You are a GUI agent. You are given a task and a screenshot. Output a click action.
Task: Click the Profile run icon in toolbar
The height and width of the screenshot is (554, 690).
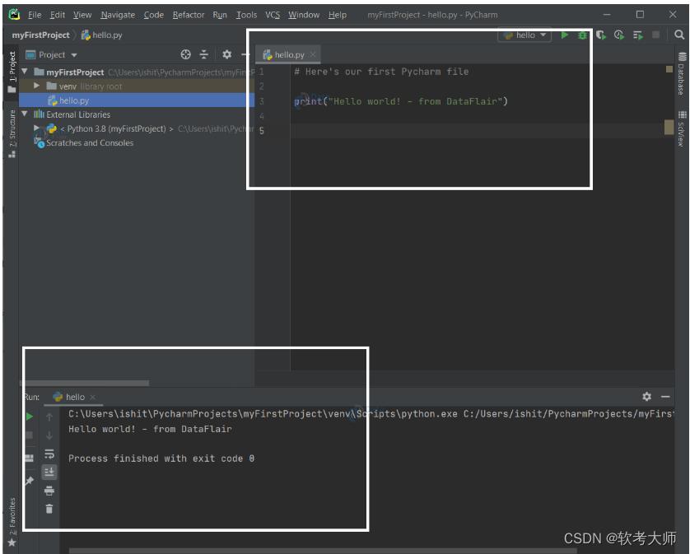pyautogui.click(x=619, y=35)
